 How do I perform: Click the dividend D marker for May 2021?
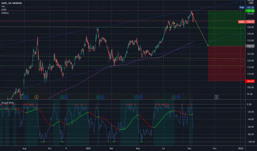click(x=140, y=97)
